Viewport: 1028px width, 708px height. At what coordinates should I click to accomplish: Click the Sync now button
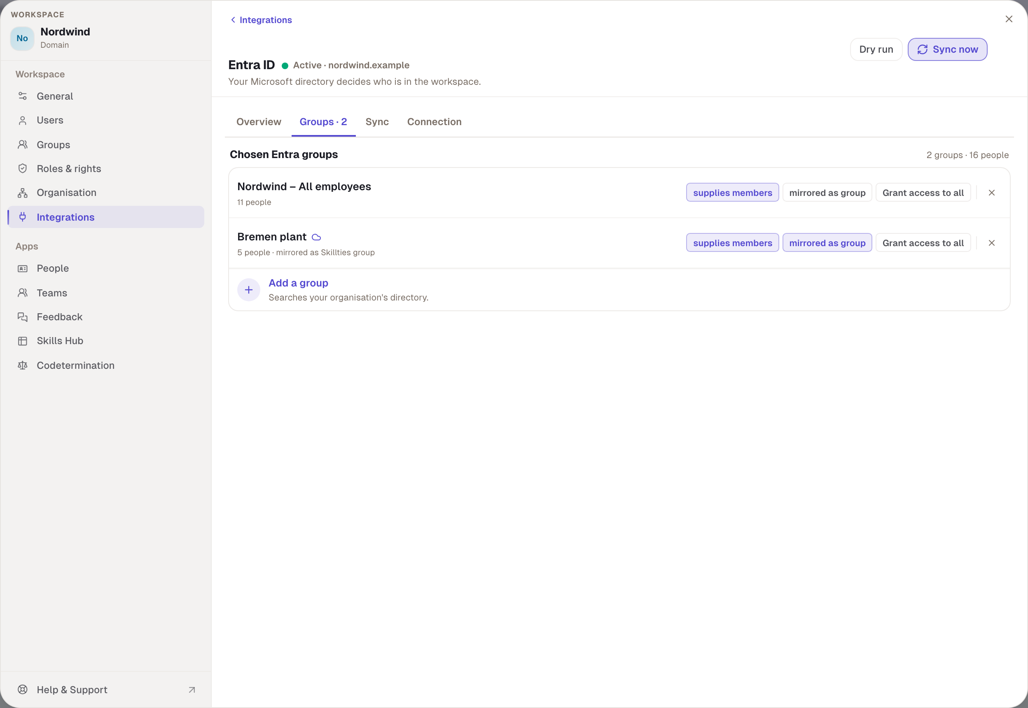coord(947,49)
